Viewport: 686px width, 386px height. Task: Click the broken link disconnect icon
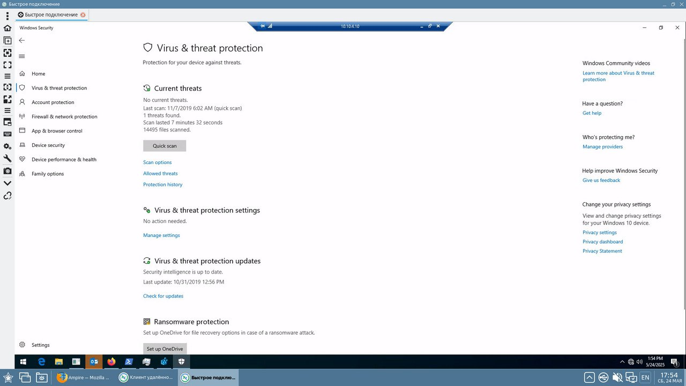[8, 196]
